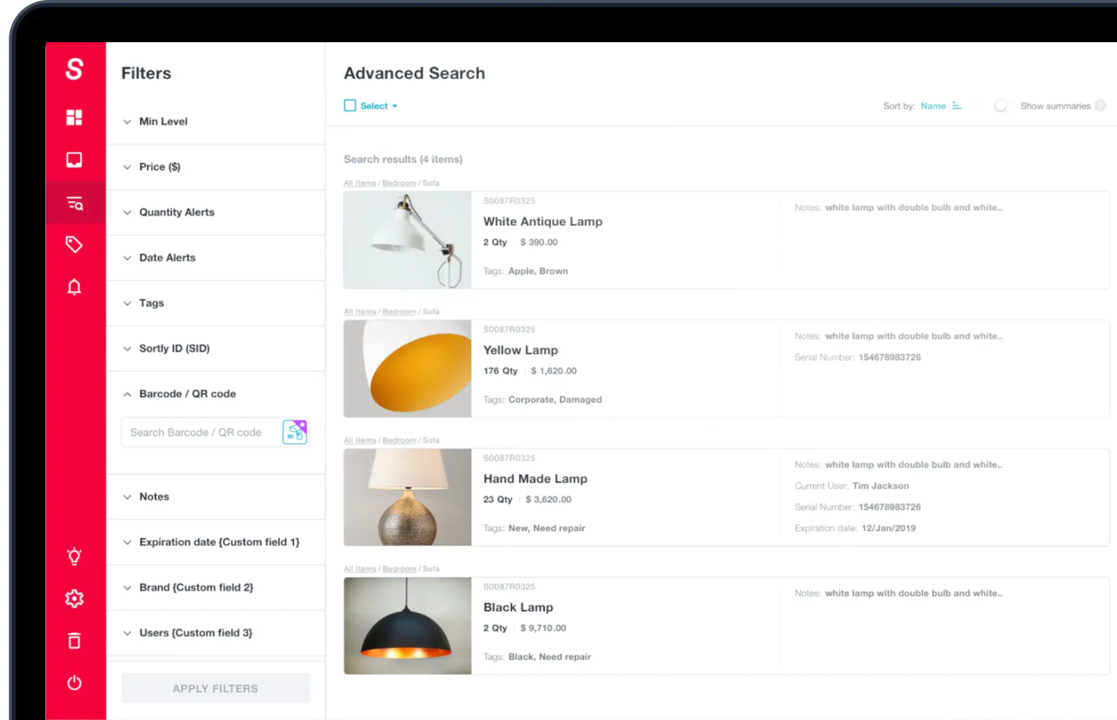Open the settings gear icon
1117x720 pixels.
coord(74,598)
